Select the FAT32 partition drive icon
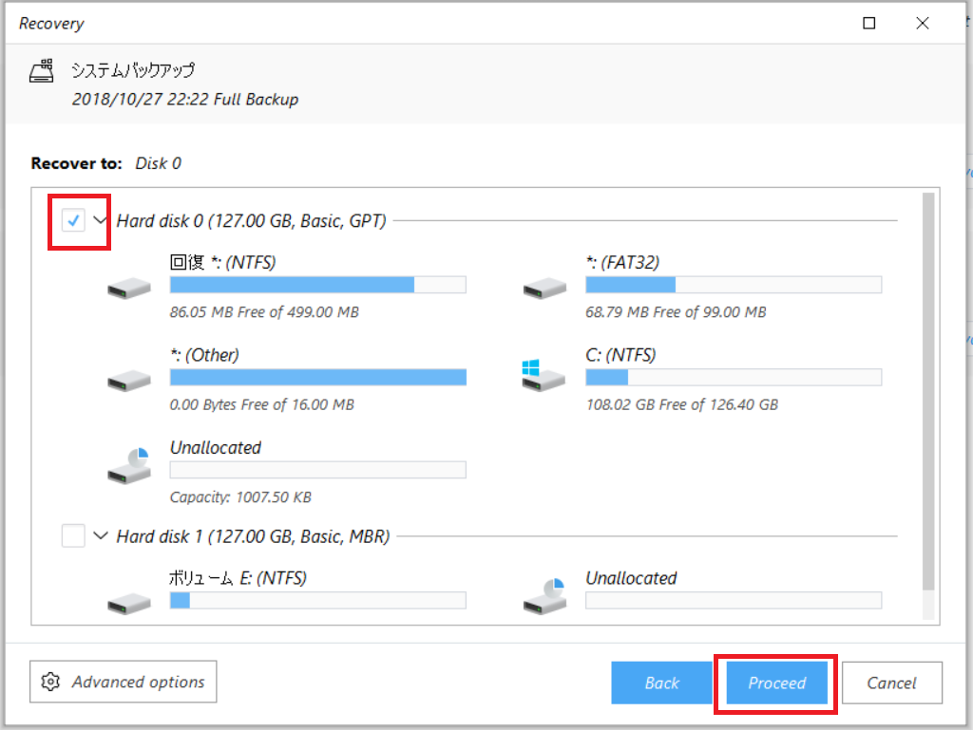 pyautogui.click(x=544, y=289)
